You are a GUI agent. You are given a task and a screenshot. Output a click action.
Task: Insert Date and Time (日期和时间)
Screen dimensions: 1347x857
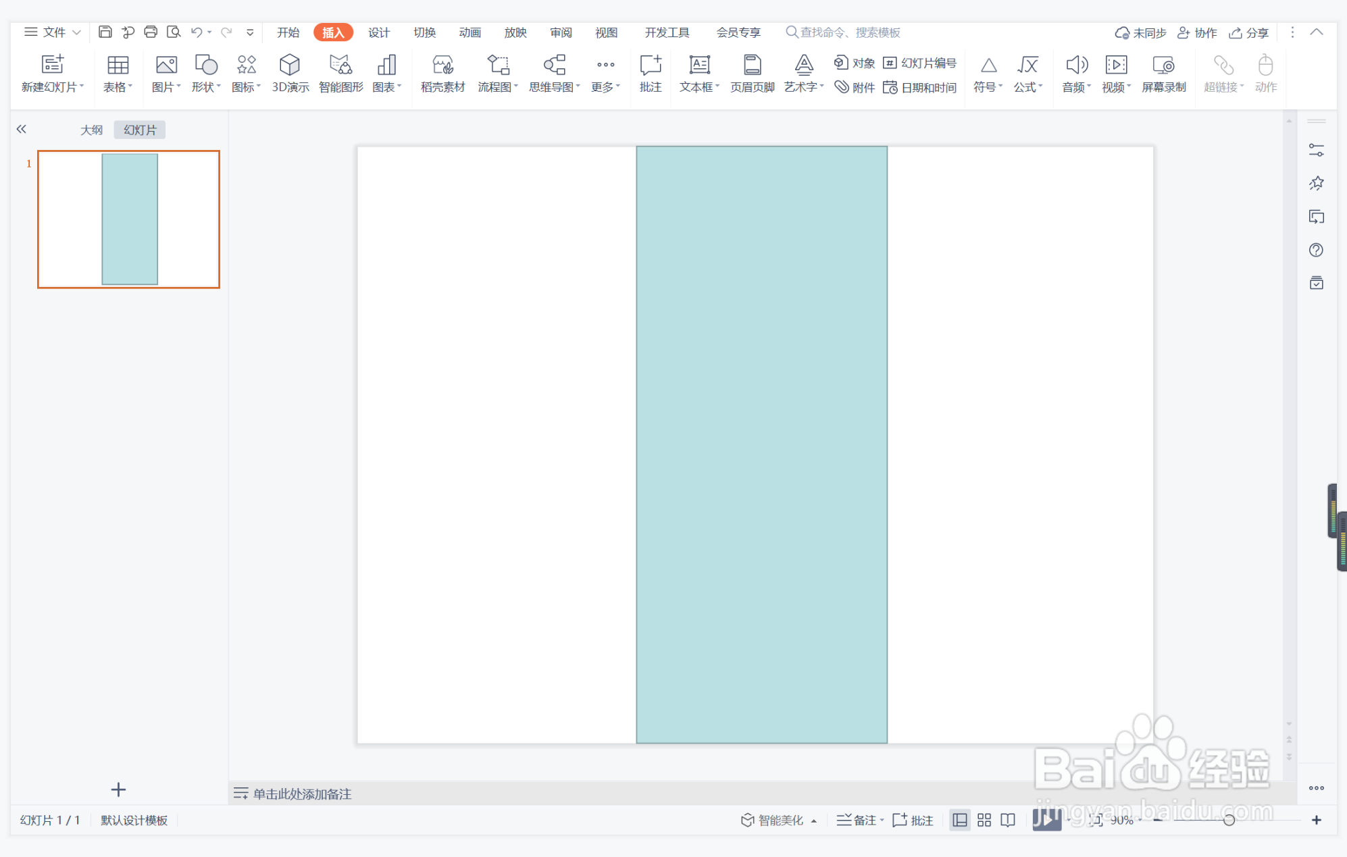click(x=919, y=87)
